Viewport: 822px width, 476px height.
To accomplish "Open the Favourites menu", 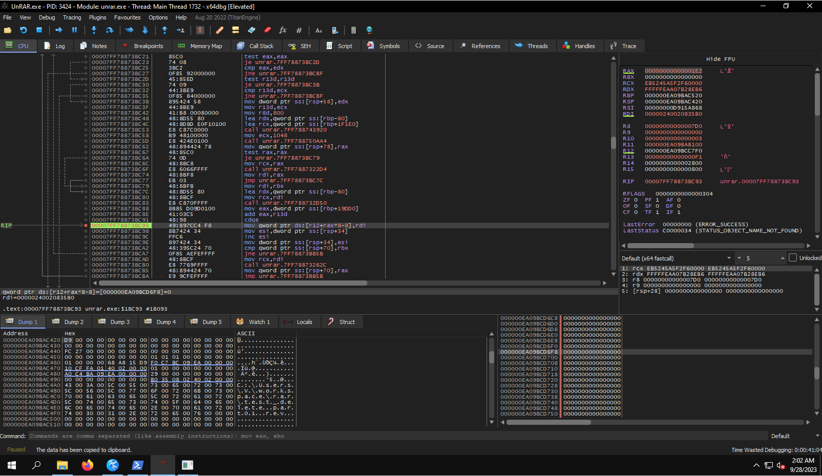I will click(128, 17).
